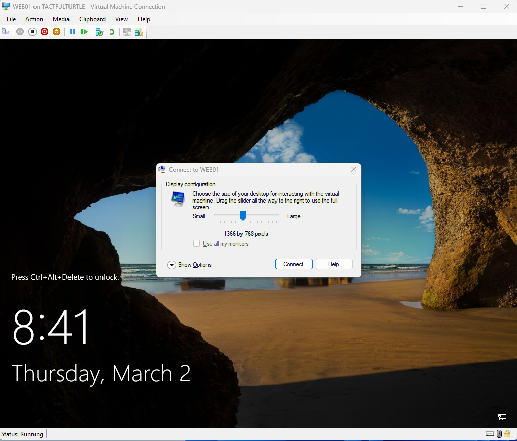Click the green Reset toolbar icon
The height and width of the screenshot is (441, 517).
[x=84, y=32]
